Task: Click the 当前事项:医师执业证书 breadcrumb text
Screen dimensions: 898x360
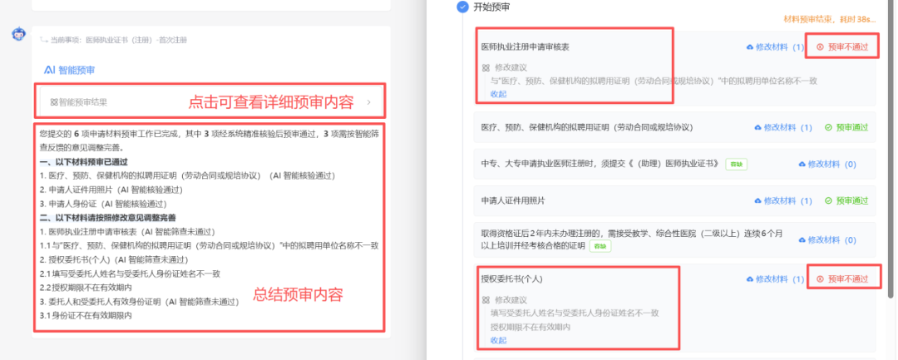Action: pos(119,40)
